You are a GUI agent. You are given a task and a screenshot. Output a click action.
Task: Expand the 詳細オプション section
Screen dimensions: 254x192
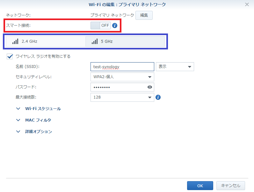34,131
